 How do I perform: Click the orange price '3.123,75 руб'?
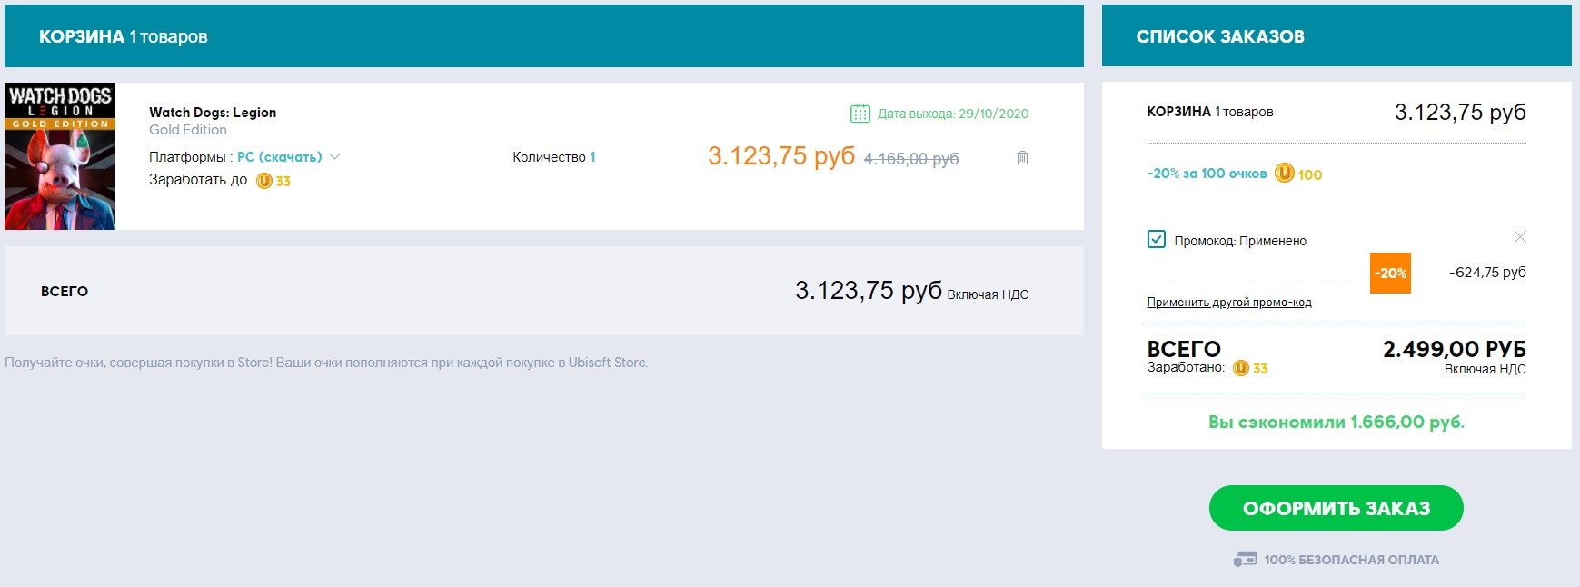[x=781, y=156]
